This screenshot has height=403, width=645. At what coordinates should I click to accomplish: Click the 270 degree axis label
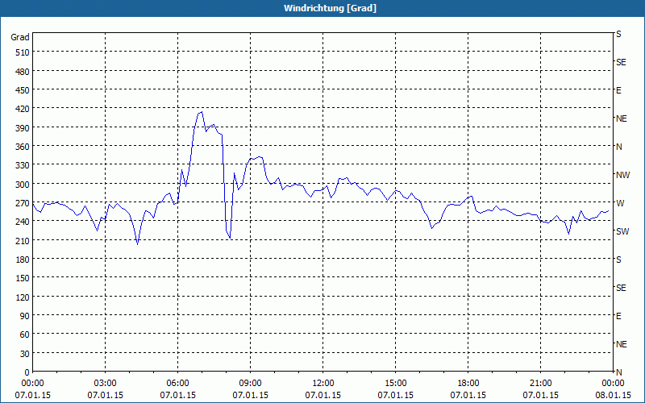(x=23, y=204)
